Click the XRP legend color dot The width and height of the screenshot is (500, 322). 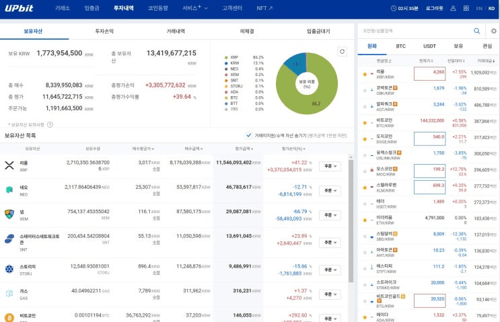coord(226,57)
